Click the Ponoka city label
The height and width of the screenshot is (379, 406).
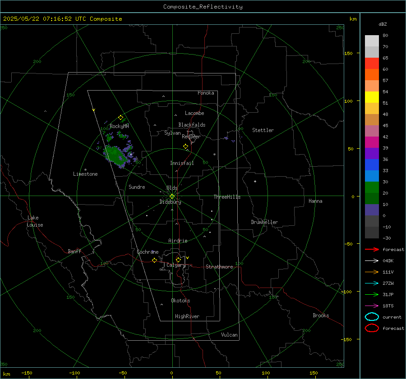pyautogui.click(x=206, y=93)
